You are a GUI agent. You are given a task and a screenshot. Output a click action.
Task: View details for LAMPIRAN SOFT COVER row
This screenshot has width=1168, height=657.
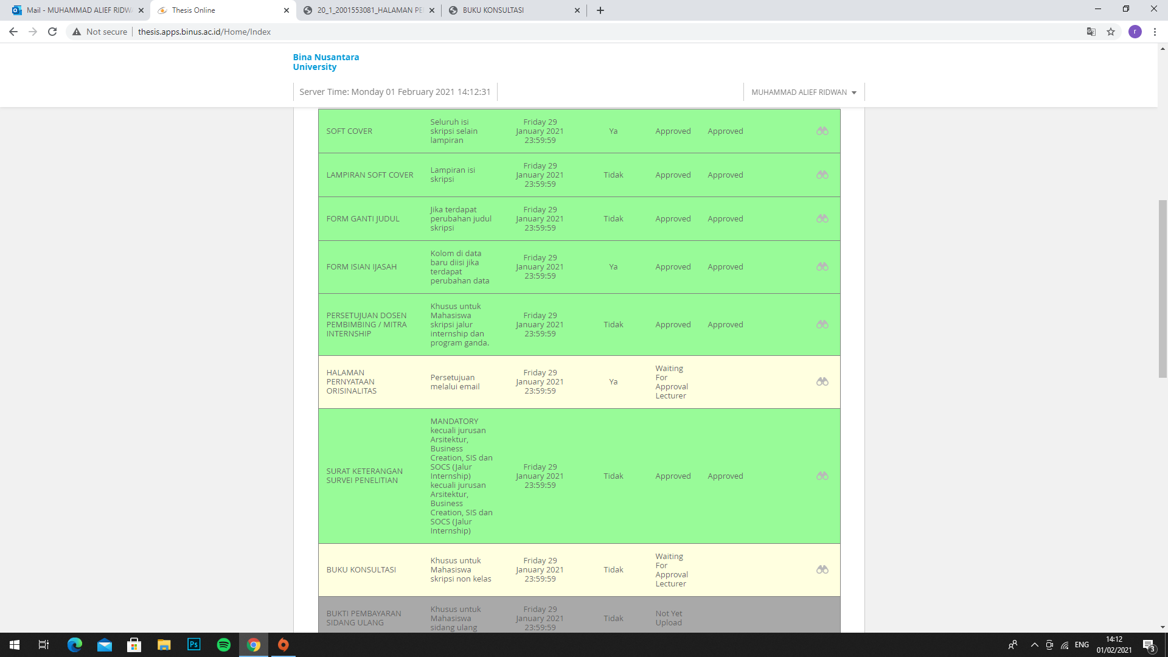(822, 175)
